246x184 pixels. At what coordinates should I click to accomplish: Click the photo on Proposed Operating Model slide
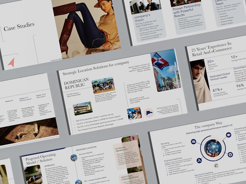33,175
